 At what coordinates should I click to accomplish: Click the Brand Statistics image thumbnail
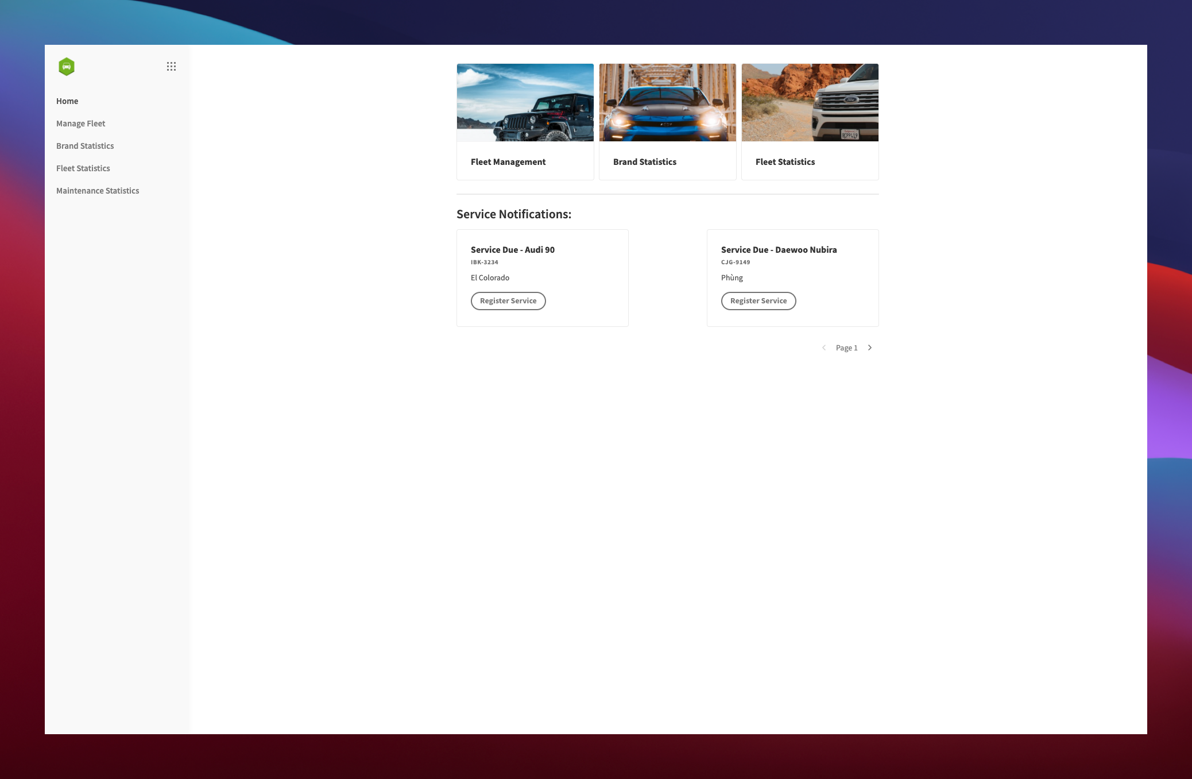[x=667, y=103]
